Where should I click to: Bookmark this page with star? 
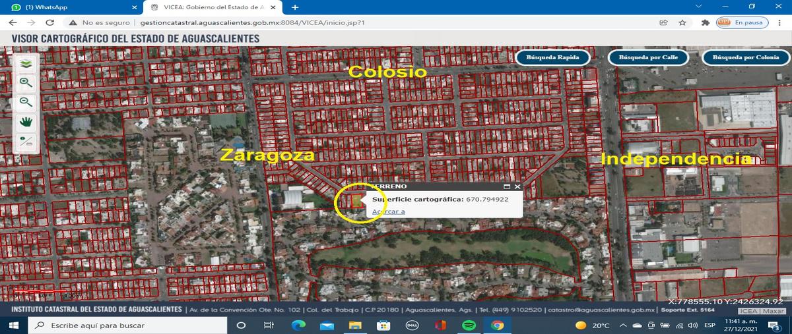click(x=682, y=22)
